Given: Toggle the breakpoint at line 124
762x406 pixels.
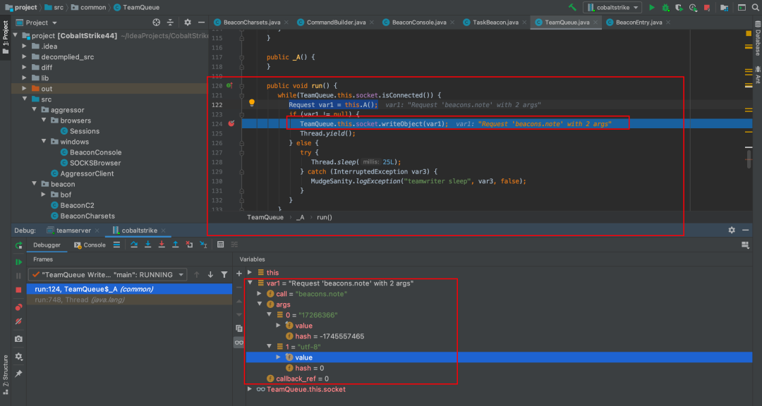Looking at the screenshot, I should pyautogui.click(x=231, y=123).
